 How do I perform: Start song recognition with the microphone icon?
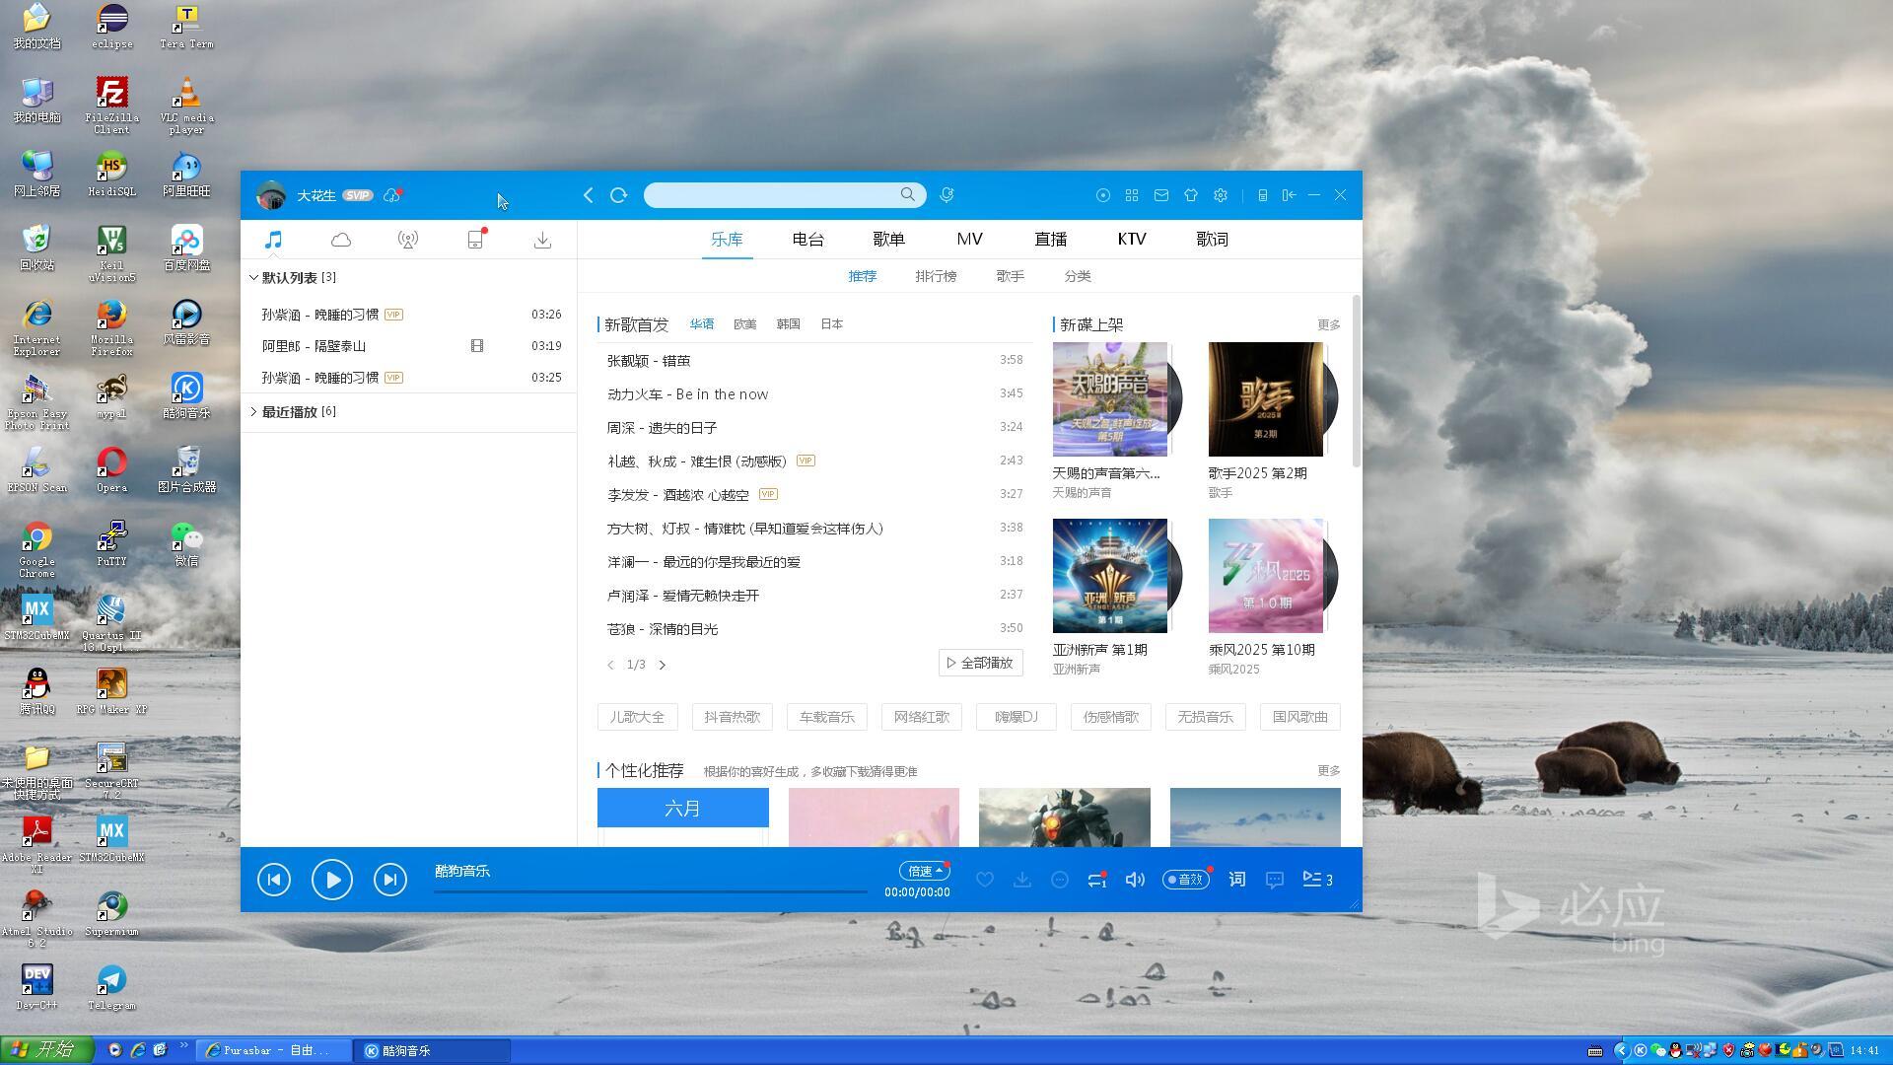pyautogui.click(x=946, y=195)
